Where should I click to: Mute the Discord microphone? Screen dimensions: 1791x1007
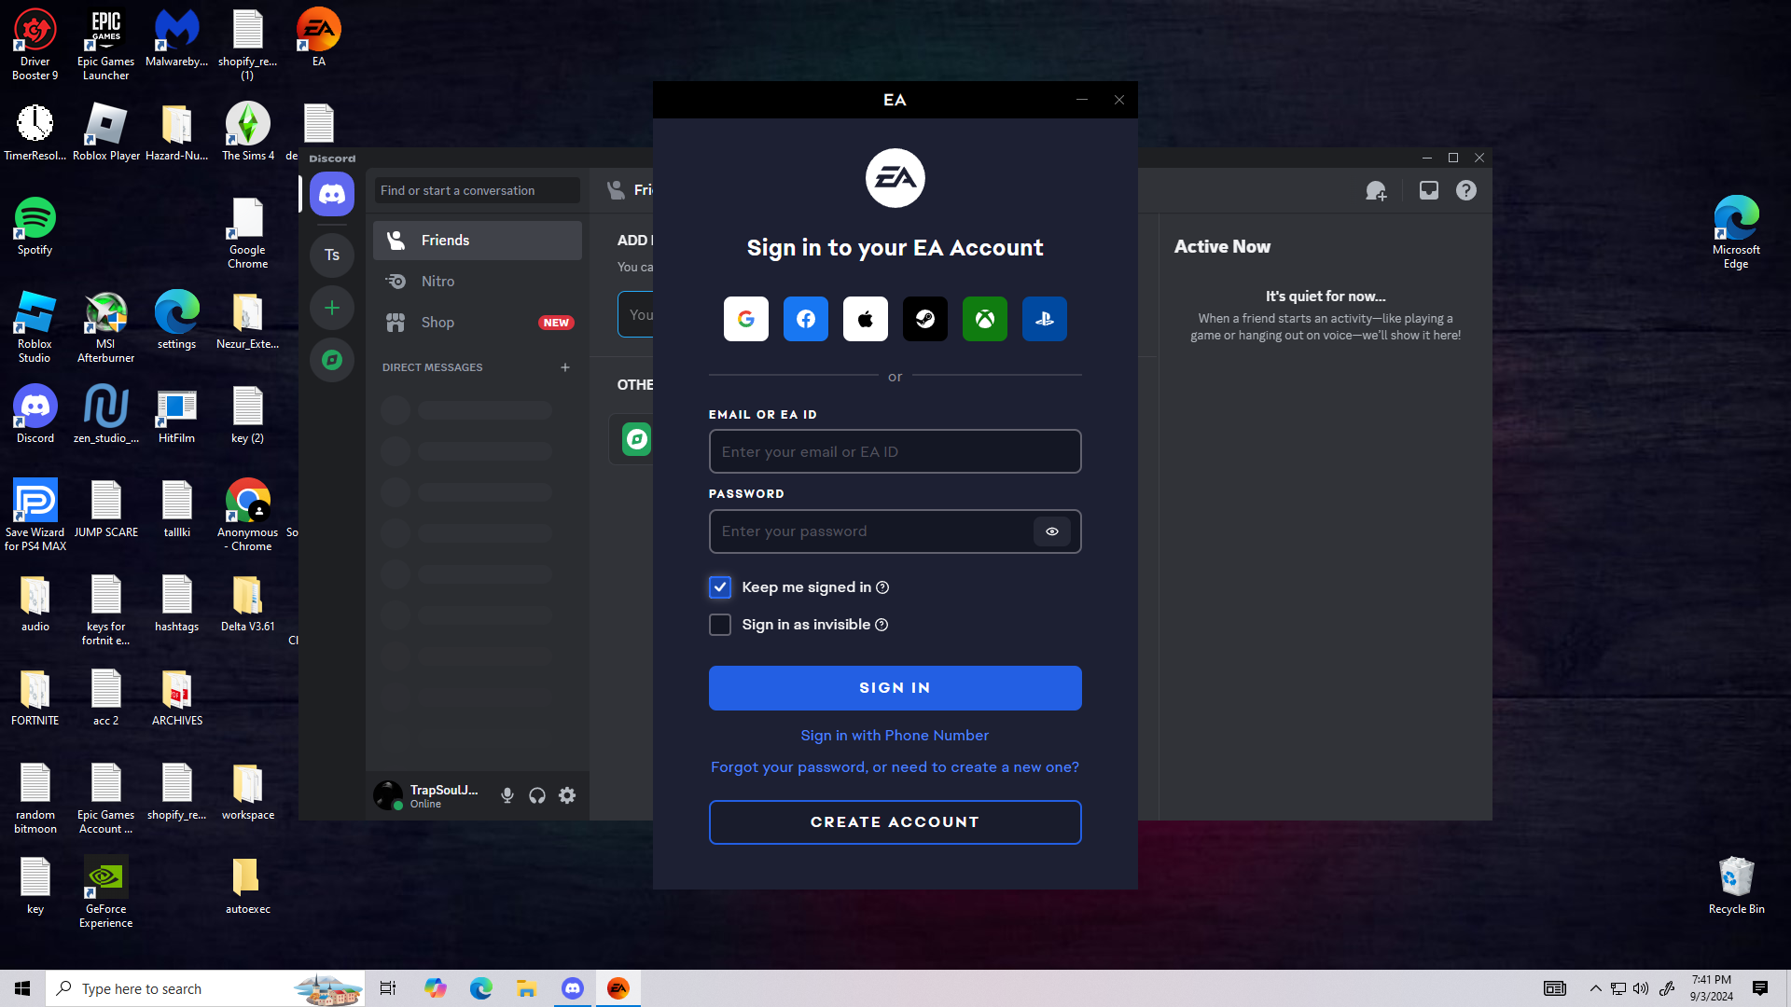click(x=507, y=795)
